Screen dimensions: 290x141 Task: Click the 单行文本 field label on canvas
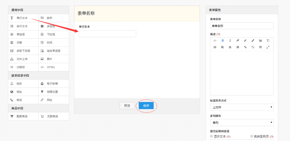pos(84,27)
